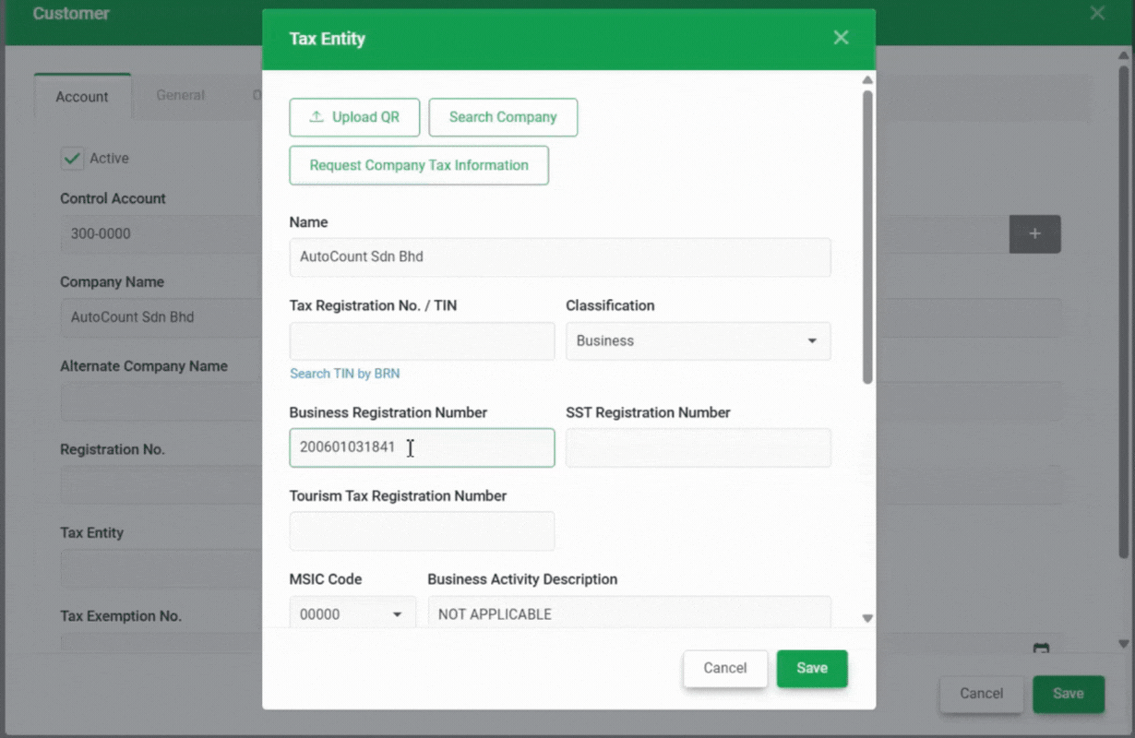This screenshot has height=738, width=1135.
Task: Close the Tax Entity dialog with X
Action: point(841,38)
